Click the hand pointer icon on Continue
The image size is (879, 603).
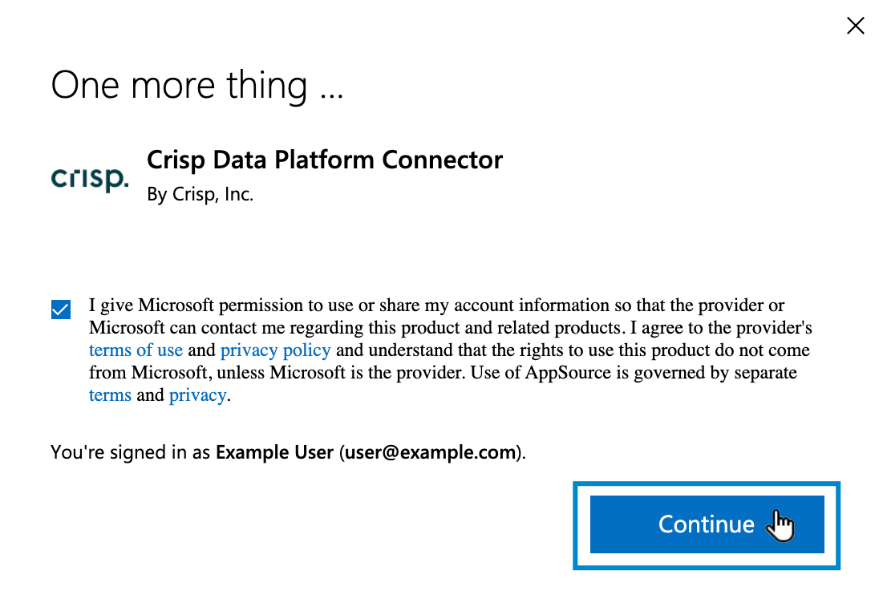pyautogui.click(x=781, y=526)
